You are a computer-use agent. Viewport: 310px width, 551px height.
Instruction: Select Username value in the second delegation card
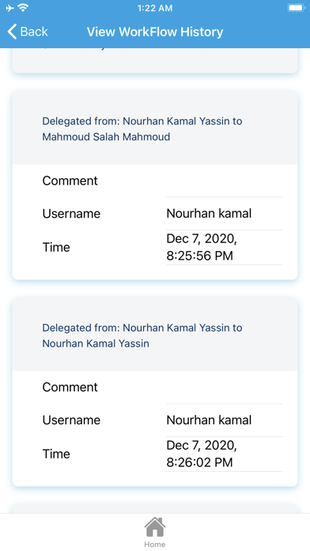(x=209, y=420)
